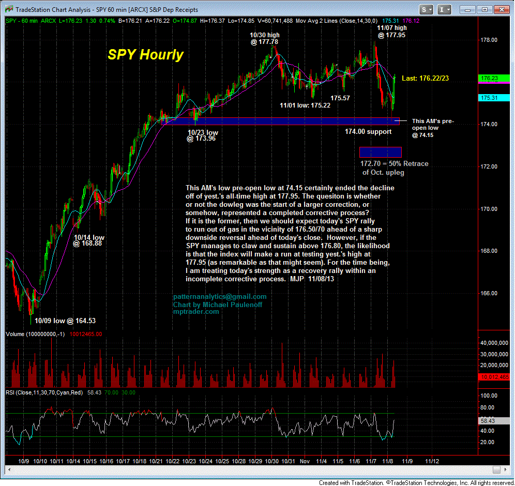
Task: Select the red 10,012,465 volume marker
Action: 494,376
